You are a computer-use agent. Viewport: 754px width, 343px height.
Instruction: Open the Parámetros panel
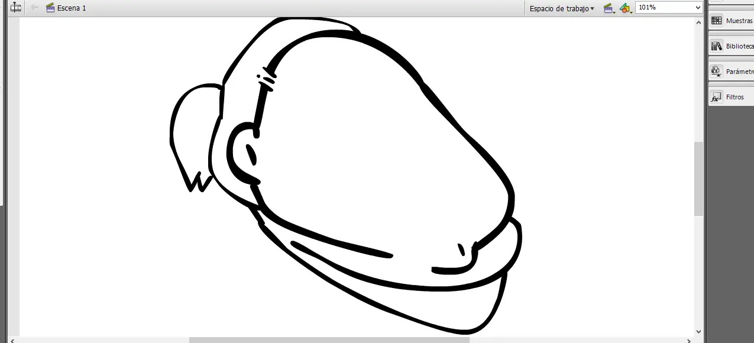point(732,72)
